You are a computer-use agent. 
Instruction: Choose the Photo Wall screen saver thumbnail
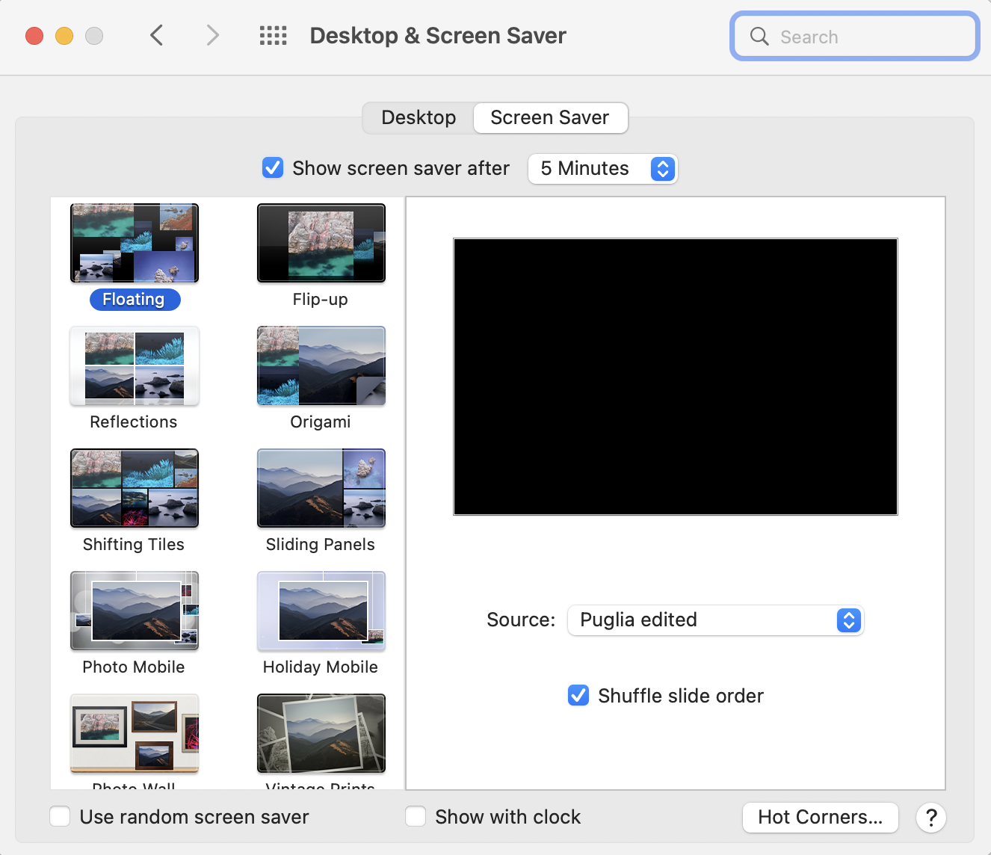click(135, 733)
